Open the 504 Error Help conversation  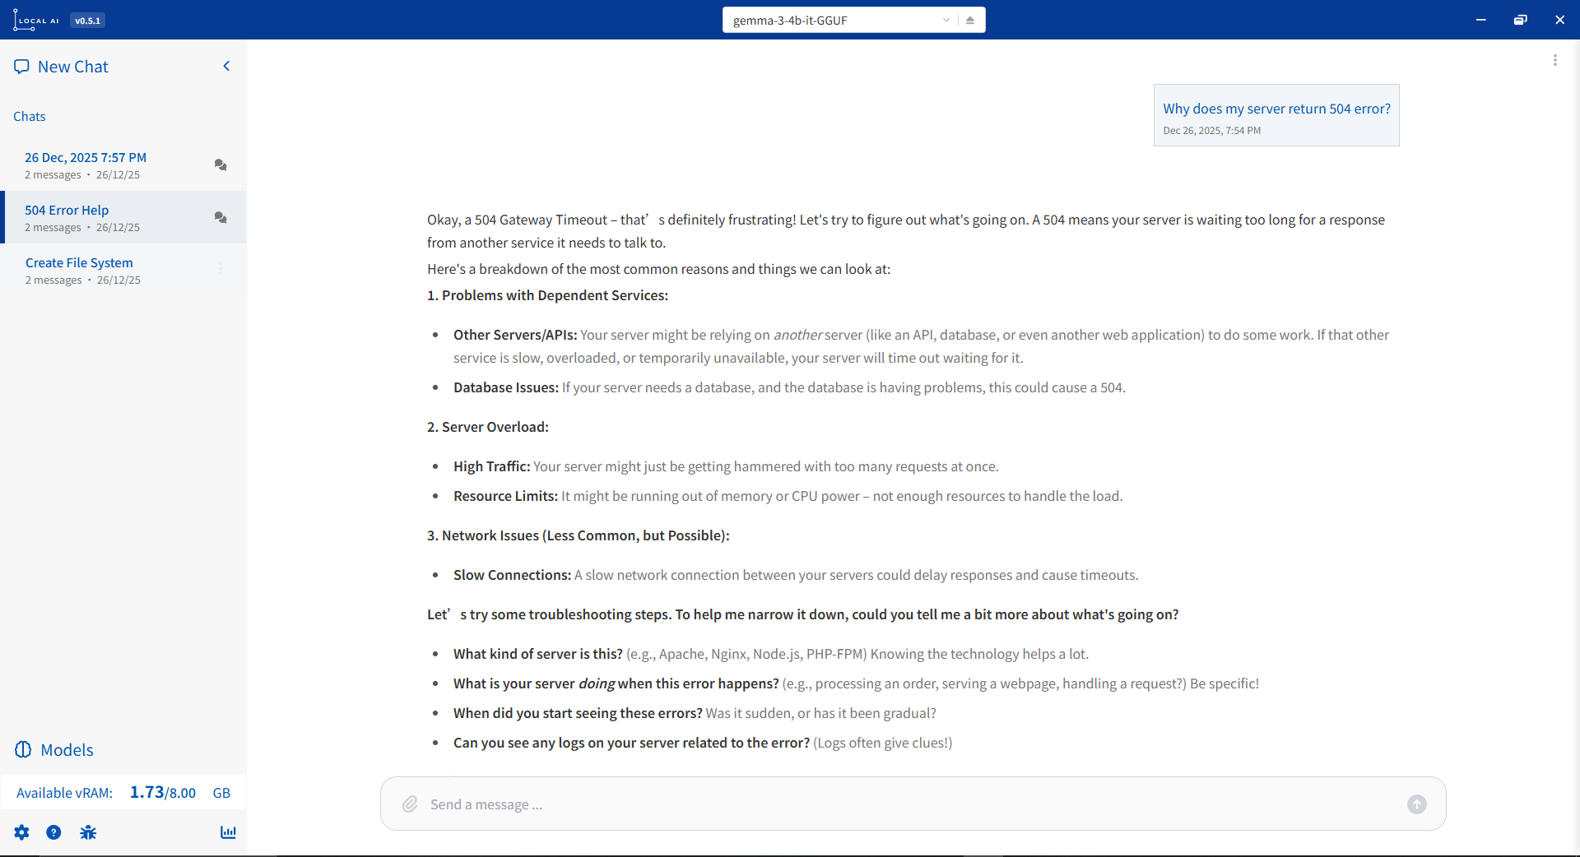(67, 210)
